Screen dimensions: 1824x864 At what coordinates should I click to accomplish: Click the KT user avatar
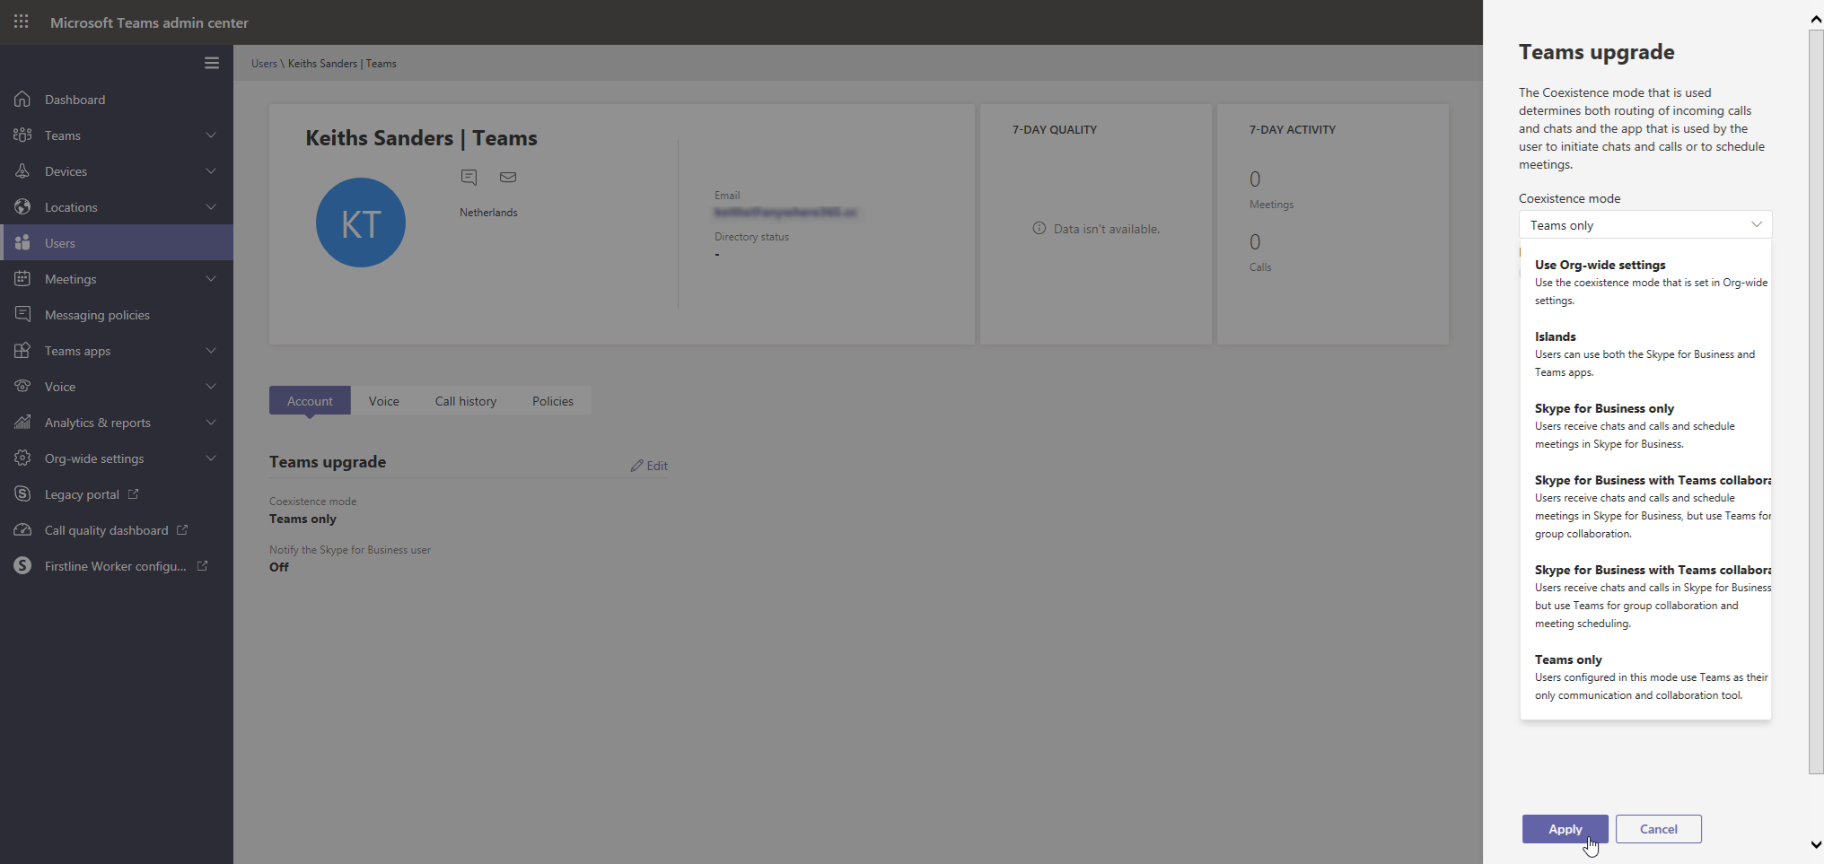click(x=361, y=223)
